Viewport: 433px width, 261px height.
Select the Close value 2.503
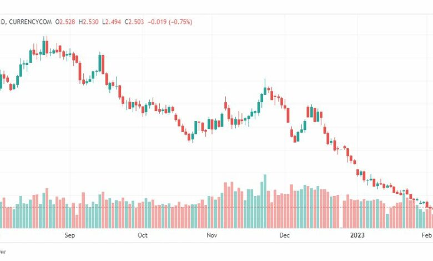[136, 22]
